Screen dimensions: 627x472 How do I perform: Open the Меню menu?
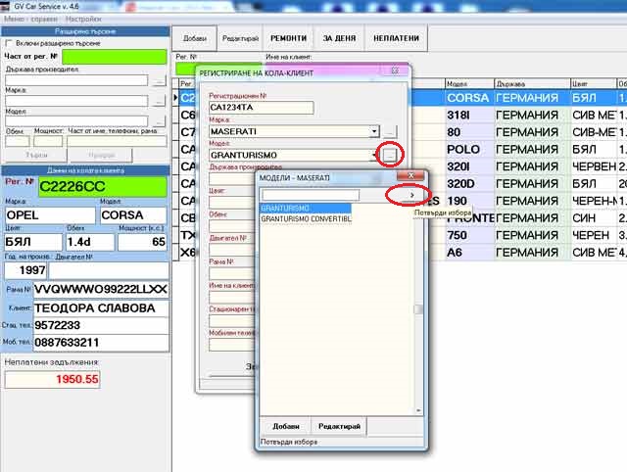coord(13,19)
